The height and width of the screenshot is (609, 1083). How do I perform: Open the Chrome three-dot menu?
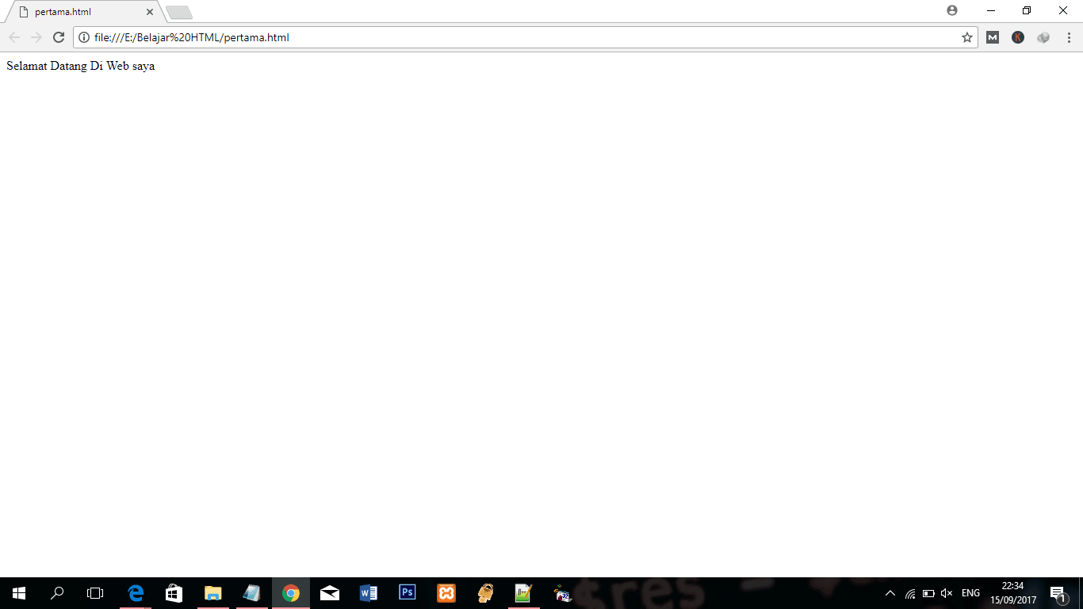coord(1069,37)
